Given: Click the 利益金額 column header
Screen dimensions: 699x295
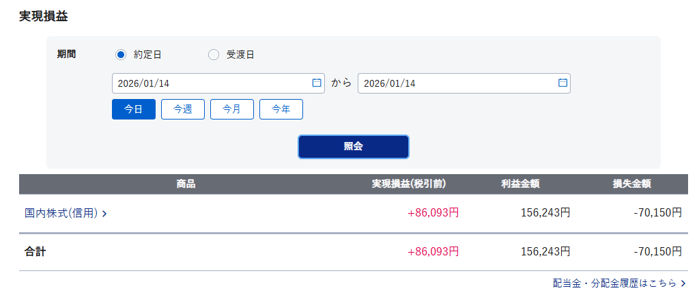Looking at the screenshot, I should click(x=521, y=184).
